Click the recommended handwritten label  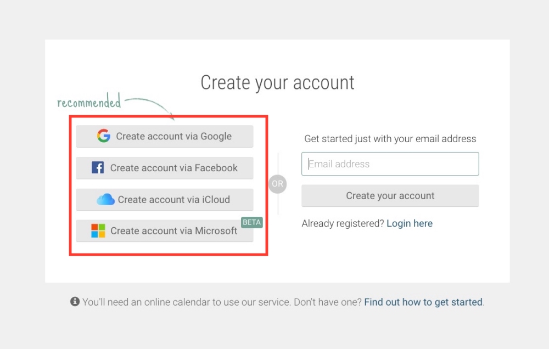(x=89, y=102)
